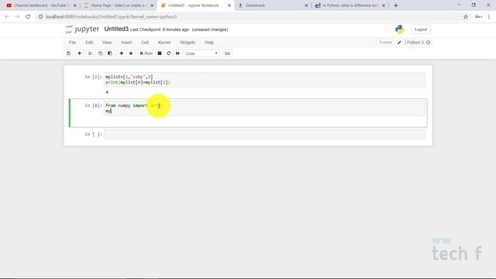Save notebook with the floppy disk icon

69,53
